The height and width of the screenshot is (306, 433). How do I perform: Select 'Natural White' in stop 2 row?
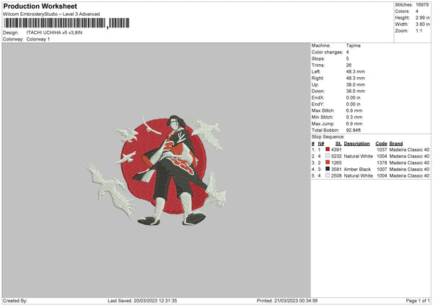(x=359, y=157)
